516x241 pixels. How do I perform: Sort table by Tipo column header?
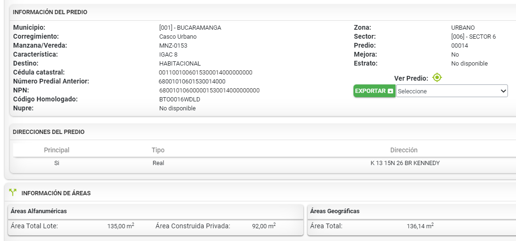158,150
